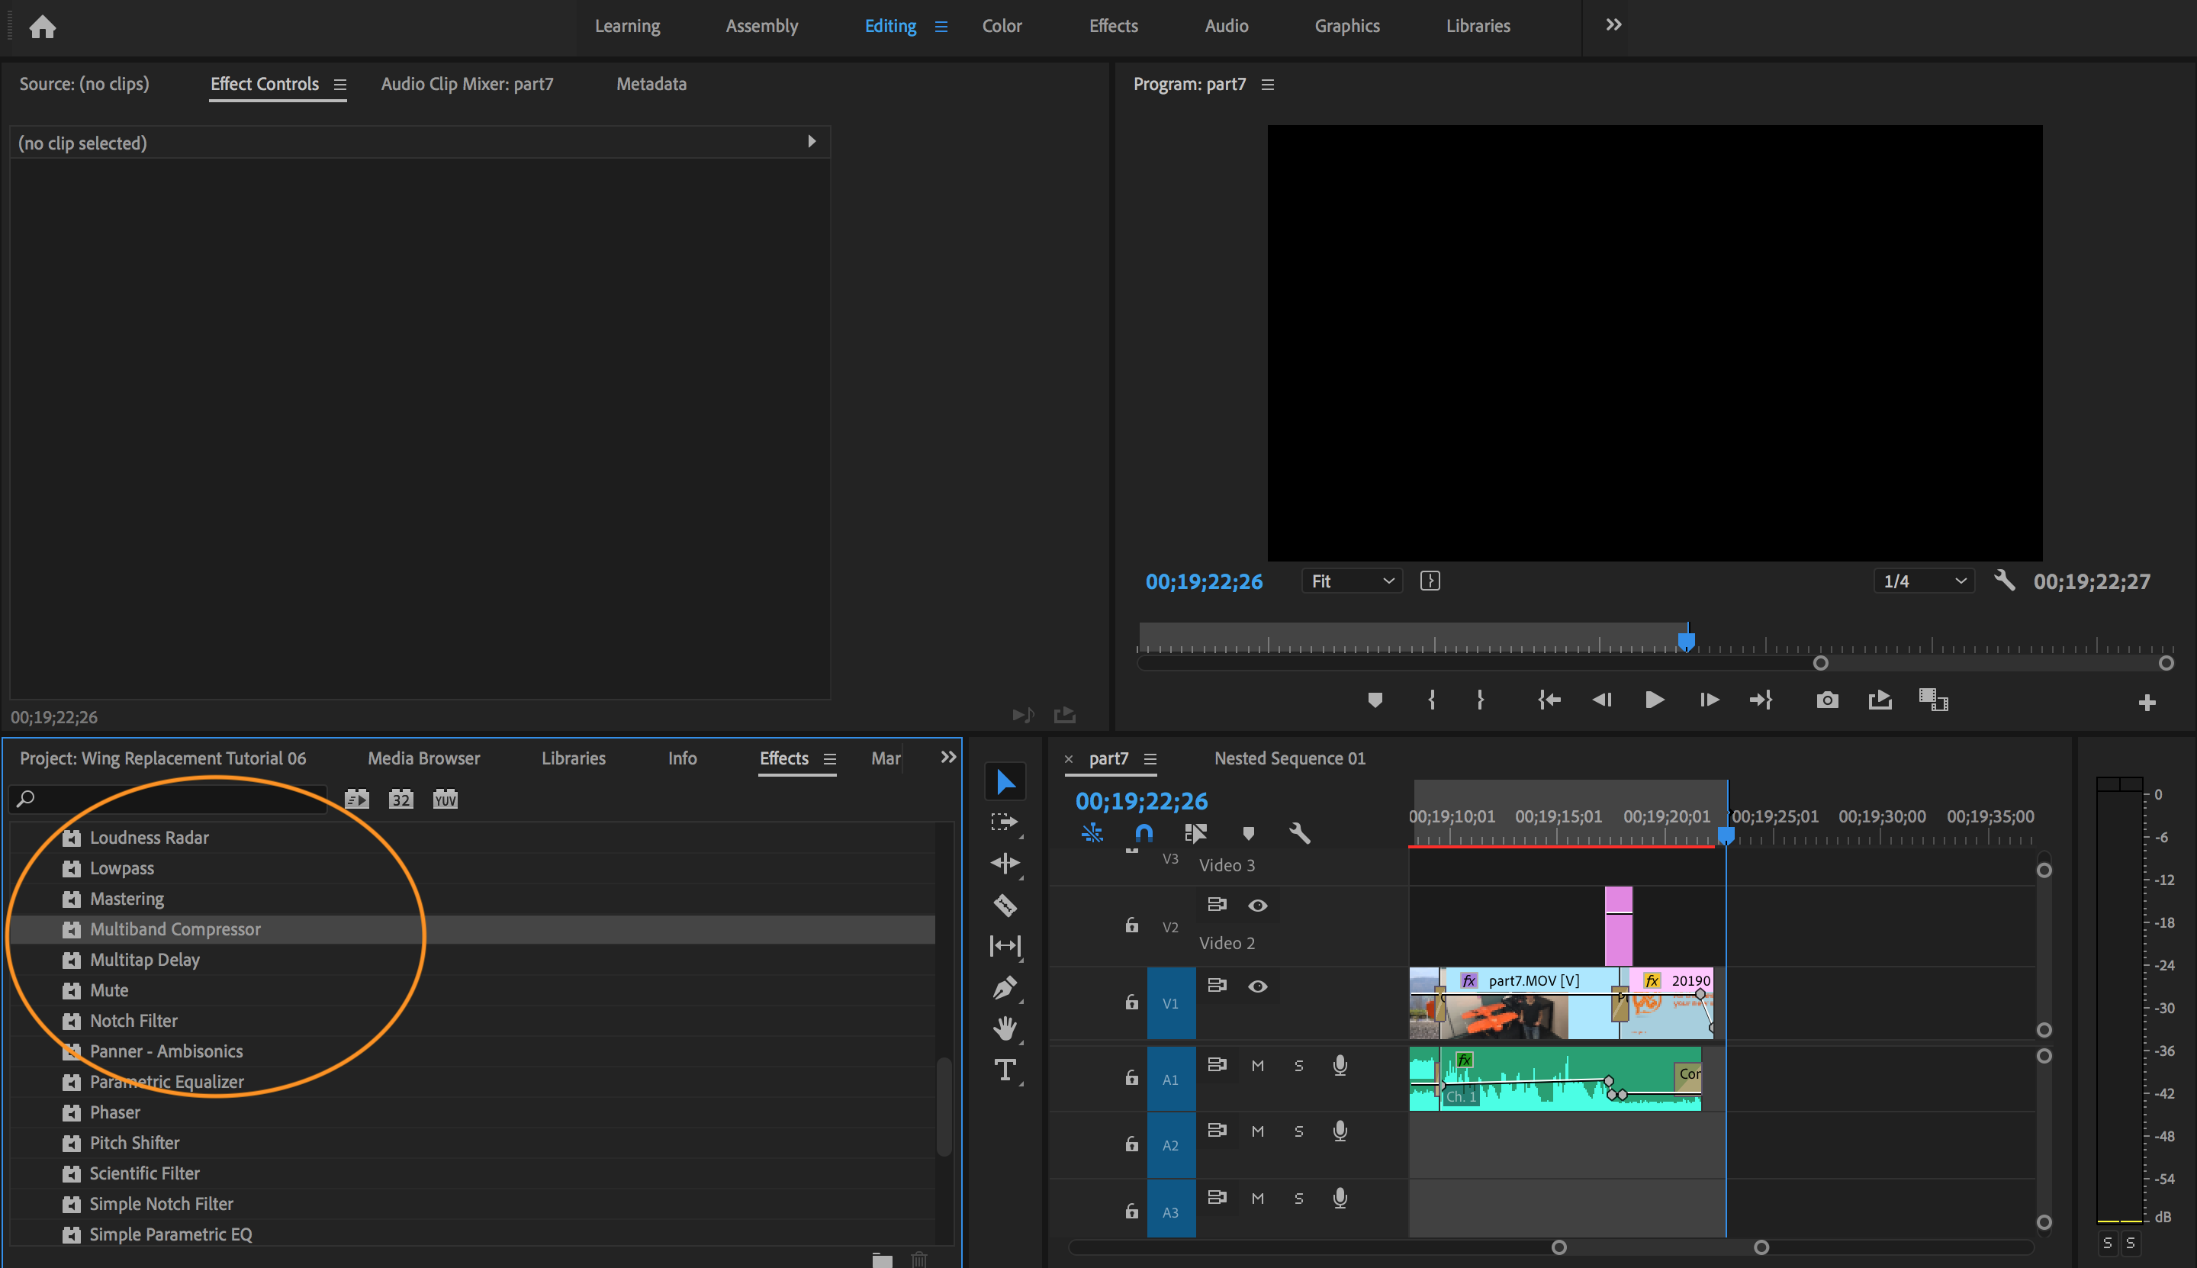
Task: Mute audio track A1
Action: pyautogui.click(x=1257, y=1066)
